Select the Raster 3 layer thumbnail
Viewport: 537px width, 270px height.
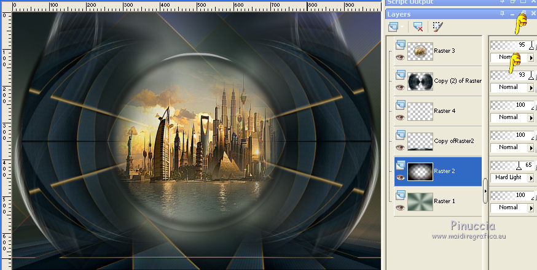(x=420, y=52)
